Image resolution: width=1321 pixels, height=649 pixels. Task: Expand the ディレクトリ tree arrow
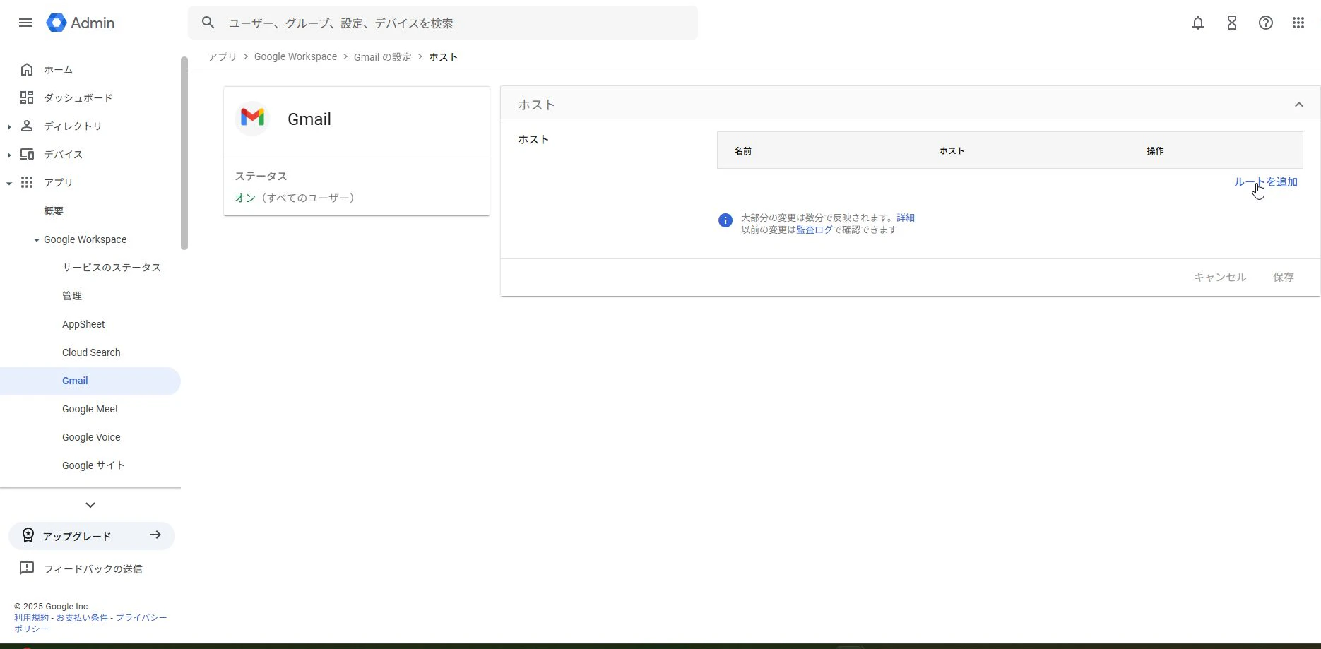point(8,126)
